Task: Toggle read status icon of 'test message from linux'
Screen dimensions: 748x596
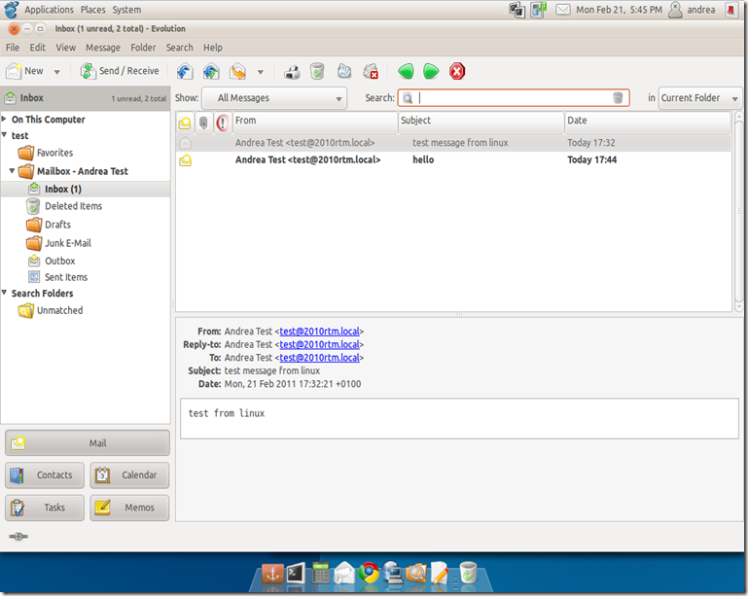Action: [185, 143]
